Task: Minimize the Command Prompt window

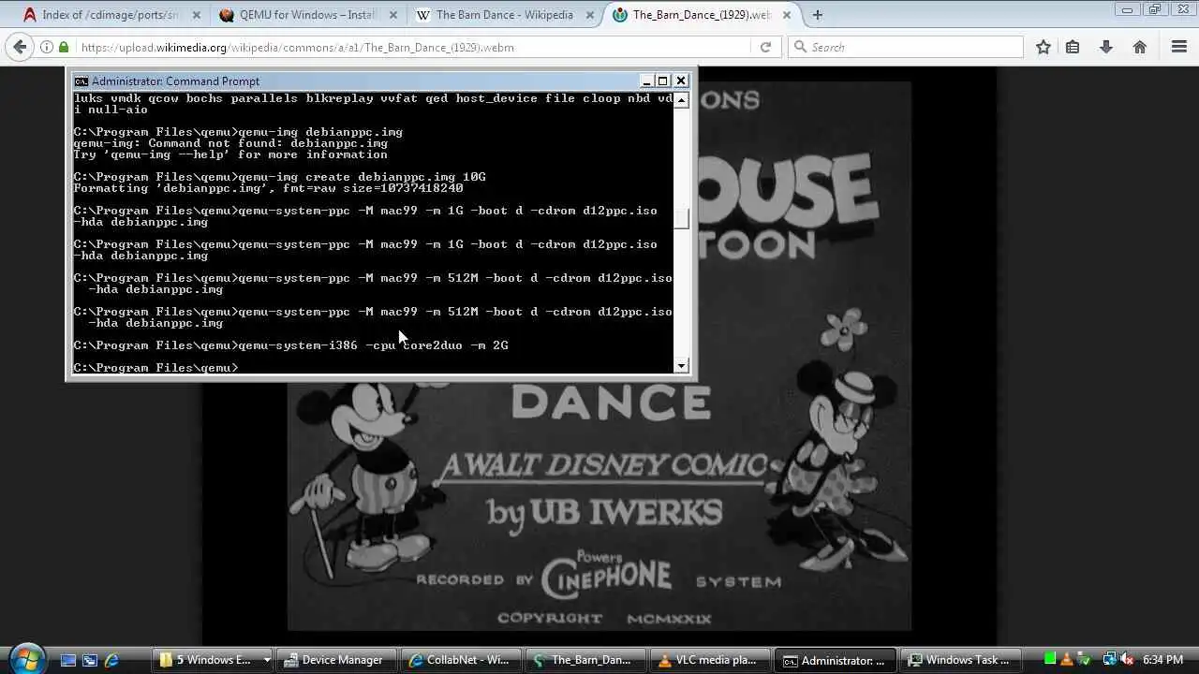Action: pos(646,81)
